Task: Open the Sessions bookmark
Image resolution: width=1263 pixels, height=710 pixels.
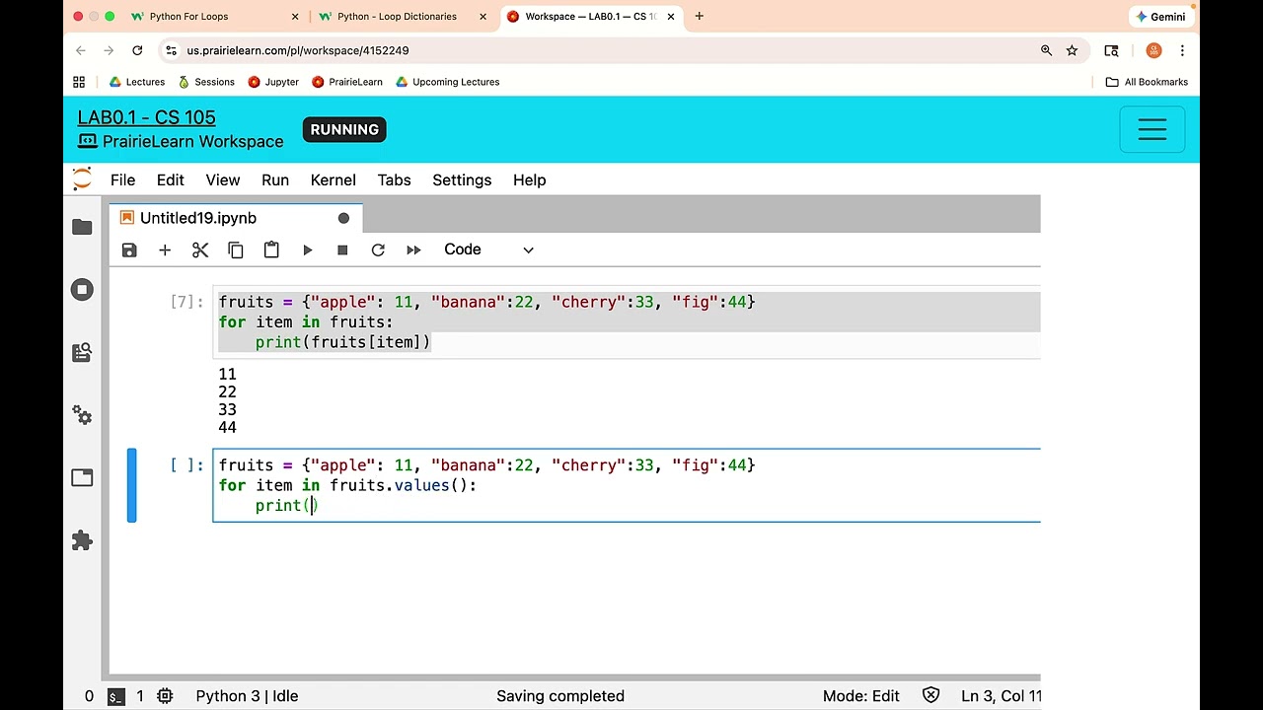Action: point(205,82)
